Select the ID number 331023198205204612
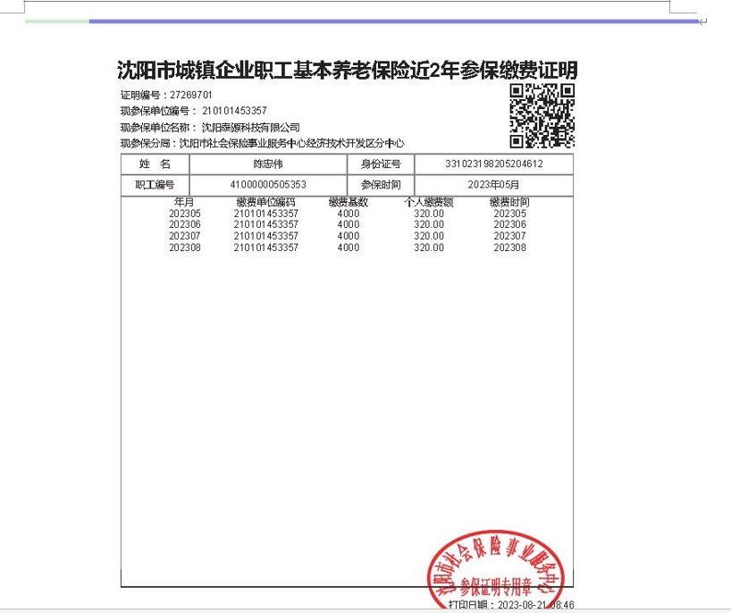The image size is (731, 613). [493, 164]
